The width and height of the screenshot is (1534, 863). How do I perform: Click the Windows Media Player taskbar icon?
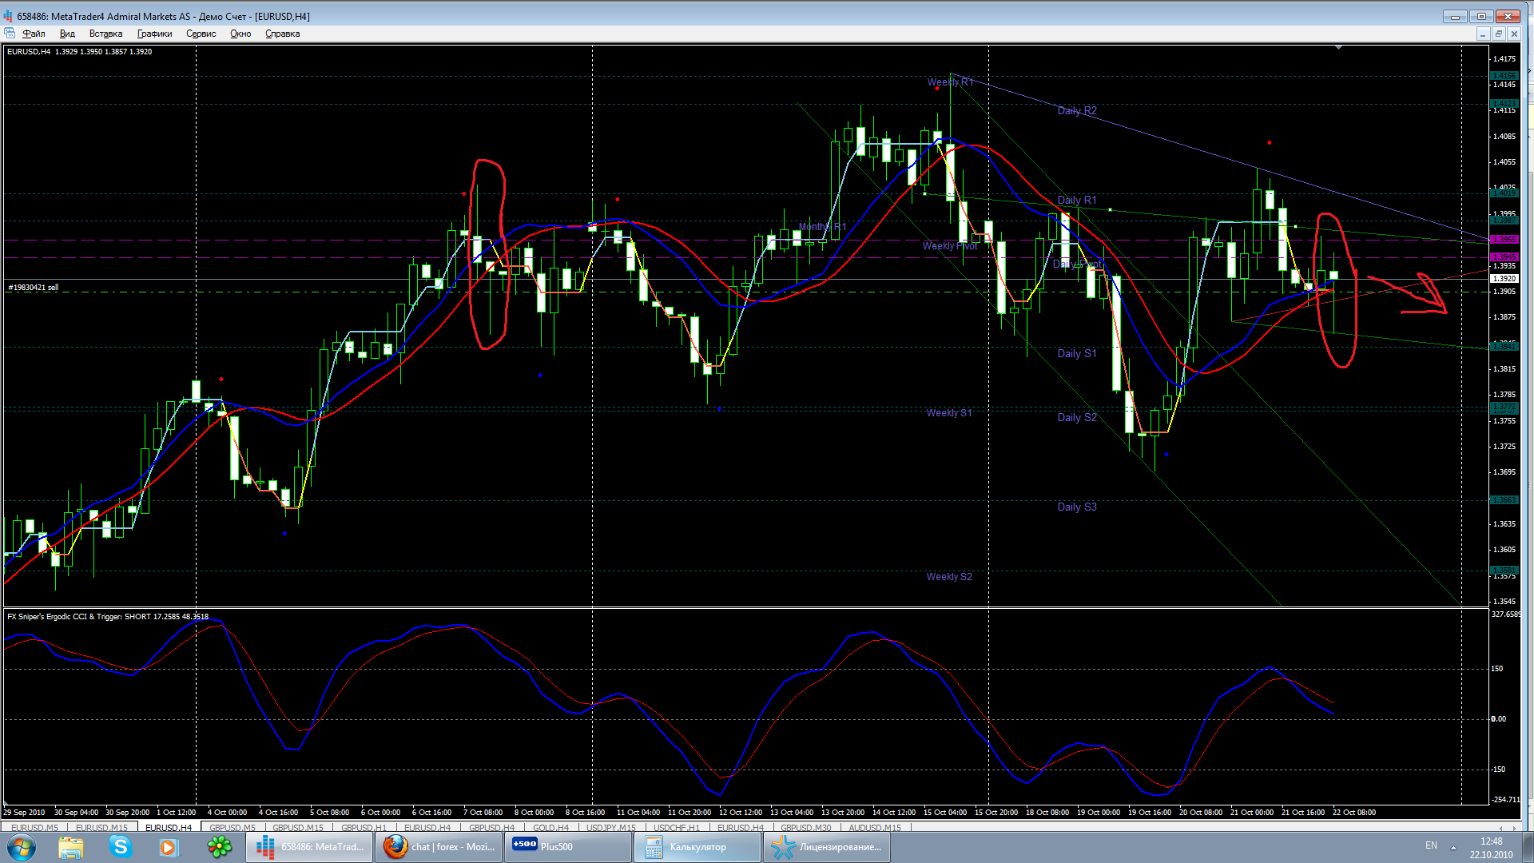point(169,847)
